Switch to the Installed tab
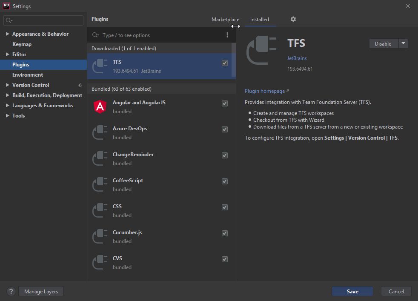 259,20
